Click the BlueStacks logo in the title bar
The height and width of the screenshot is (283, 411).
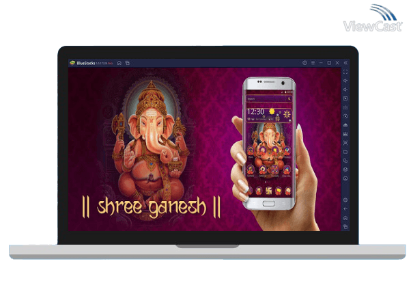tap(72, 63)
